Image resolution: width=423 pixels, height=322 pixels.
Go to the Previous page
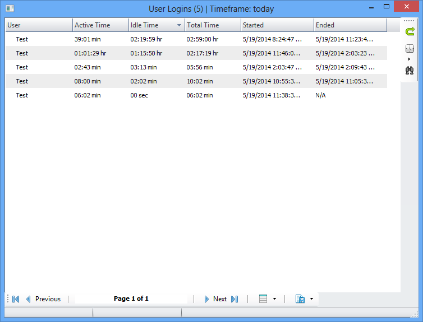click(x=43, y=299)
